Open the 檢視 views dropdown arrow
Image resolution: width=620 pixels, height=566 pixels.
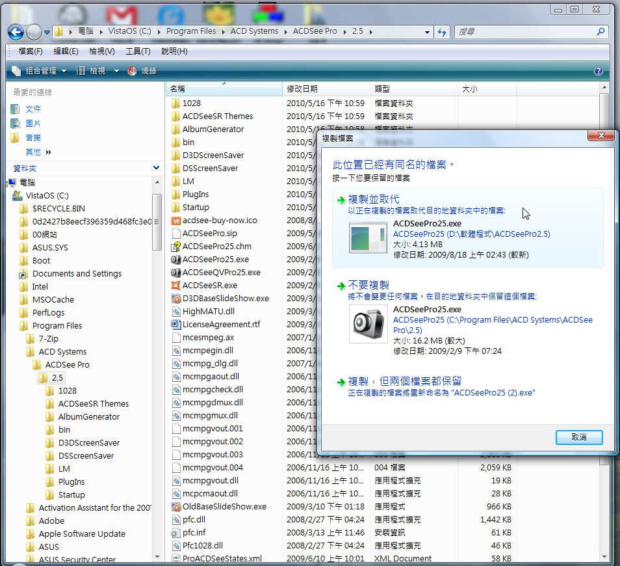point(116,72)
